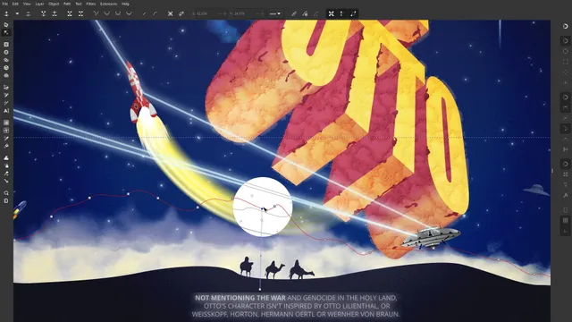Select the Ellipse tool
Image resolution: width=572 pixels, height=322 pixels.
tap(6, 52)
